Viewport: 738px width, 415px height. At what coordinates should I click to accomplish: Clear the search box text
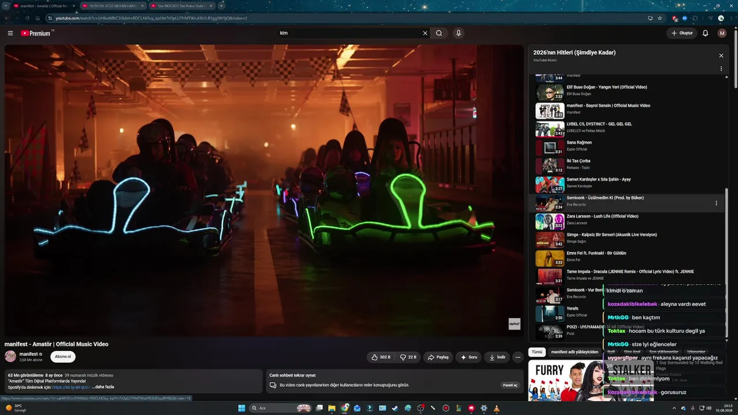[425, 33]
